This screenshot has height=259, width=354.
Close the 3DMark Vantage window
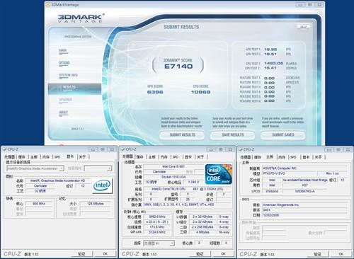click(319, 5)
